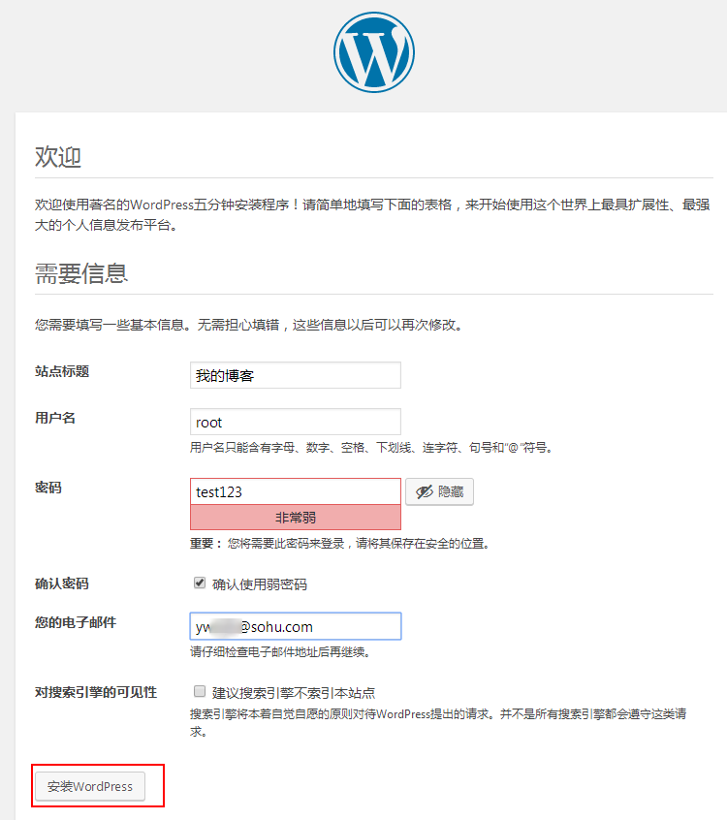727x820 pixels.
Task: Uncheck the 确认使用弱密码 checkbox
Action: pos(200,583)
